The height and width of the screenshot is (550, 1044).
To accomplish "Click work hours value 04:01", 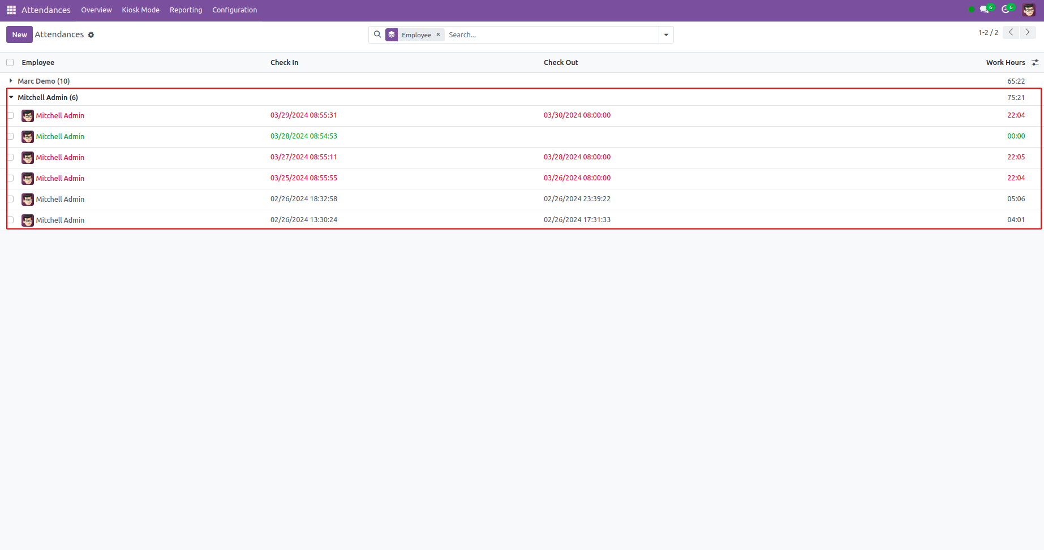I will pyautogui.click(x=1016, y=220).
